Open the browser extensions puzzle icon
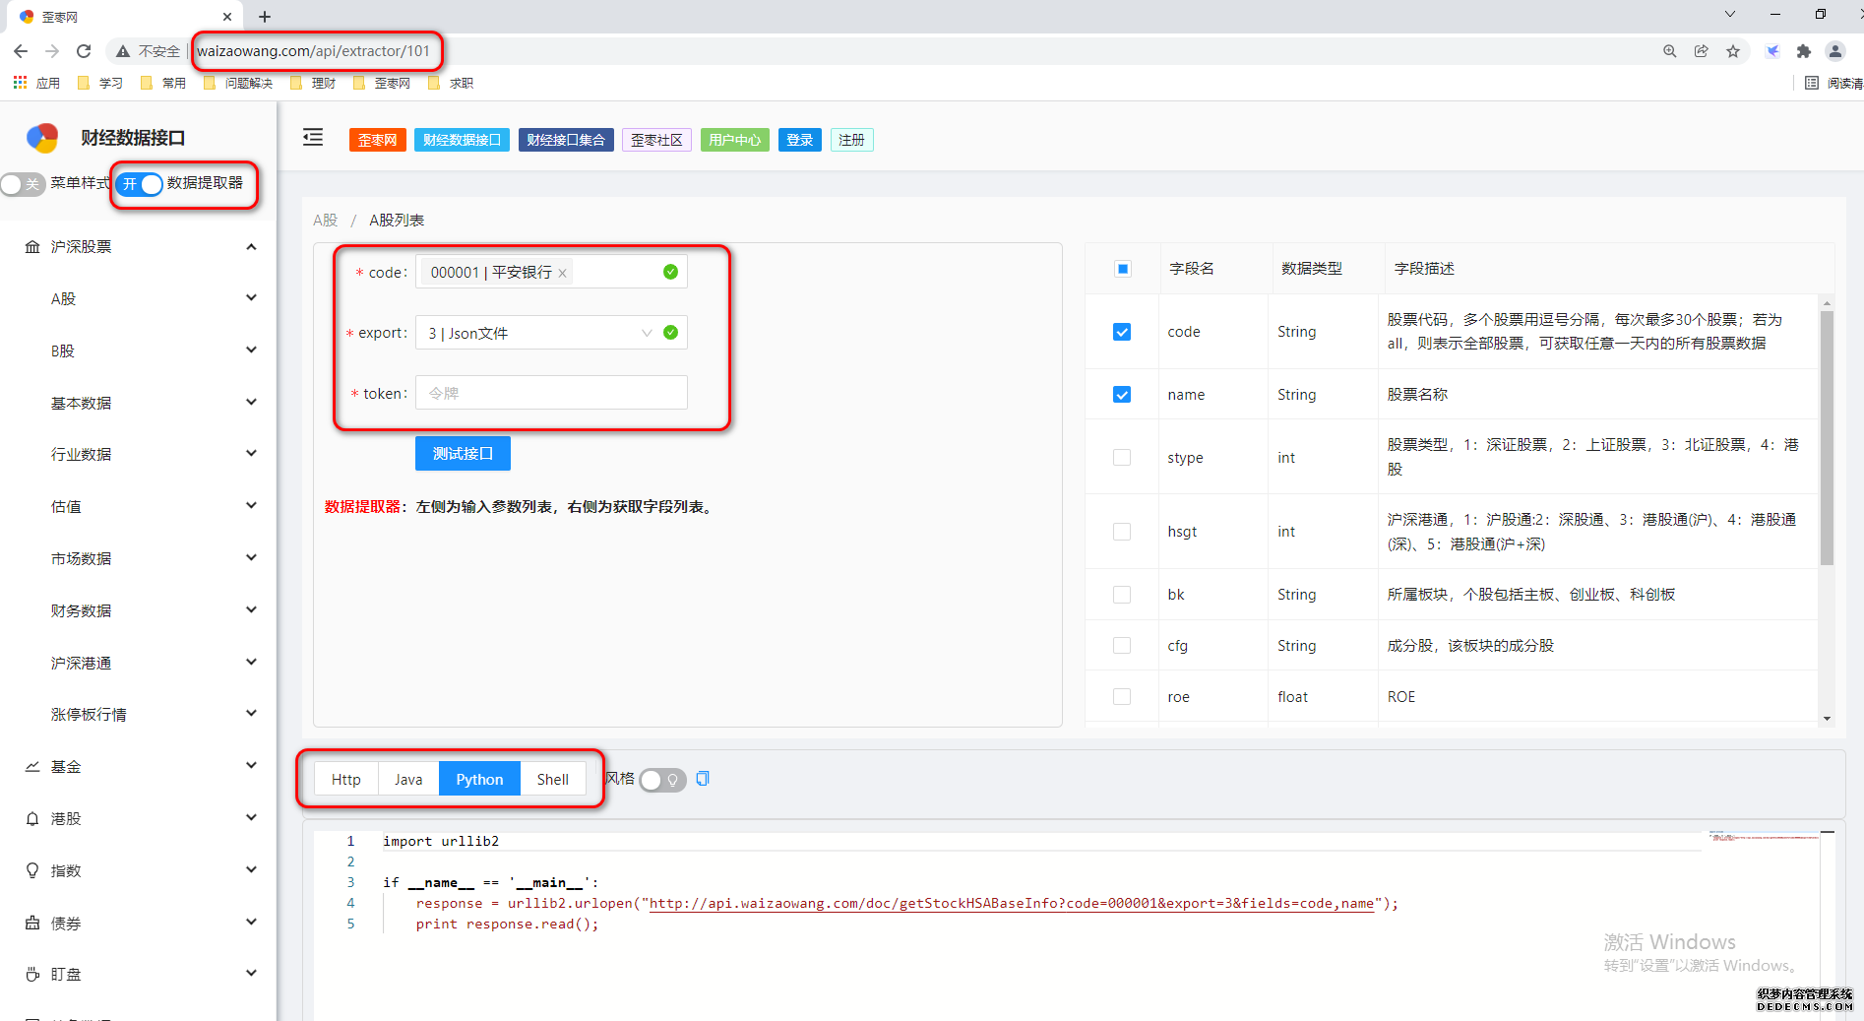This screenshot has height=1021, width=1864. point(1804,51)
